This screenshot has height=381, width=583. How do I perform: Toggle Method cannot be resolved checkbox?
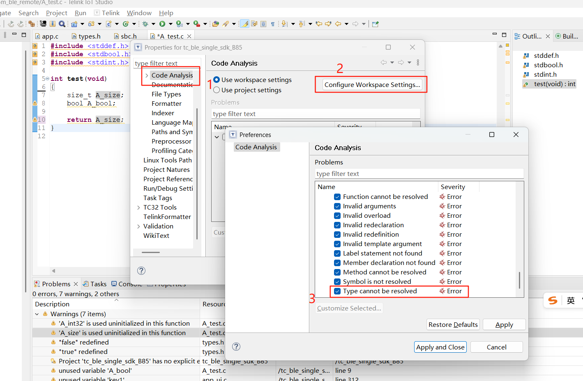(337, 272)
